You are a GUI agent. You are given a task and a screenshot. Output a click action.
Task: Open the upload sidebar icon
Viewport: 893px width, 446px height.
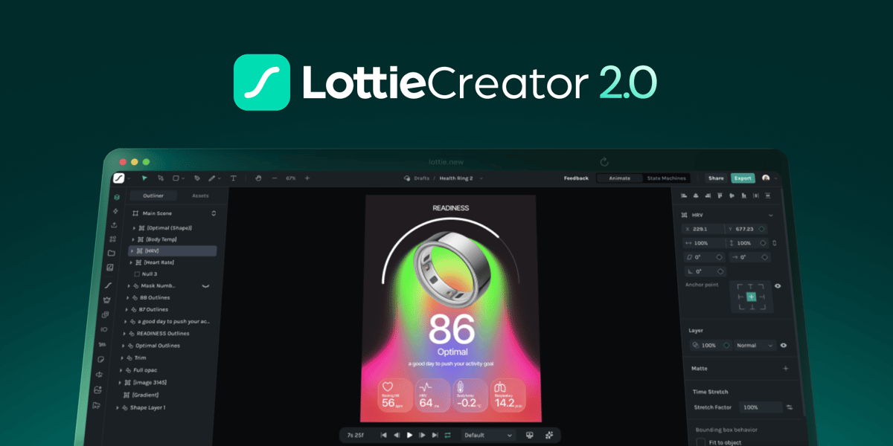coord(114,225)
